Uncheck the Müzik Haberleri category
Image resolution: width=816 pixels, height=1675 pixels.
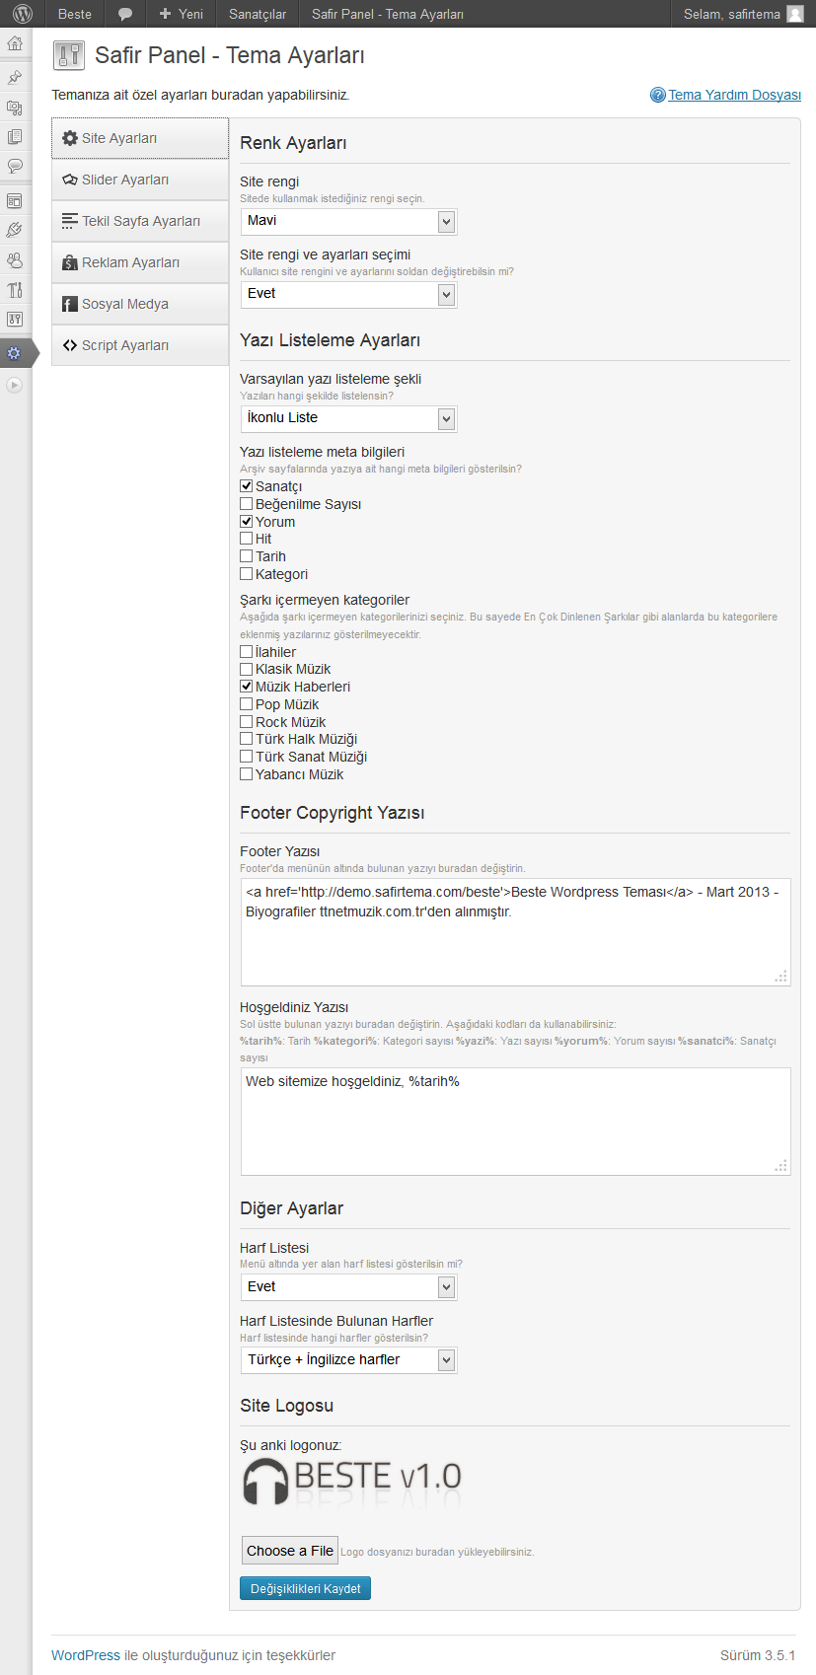(x=247, y=687)
